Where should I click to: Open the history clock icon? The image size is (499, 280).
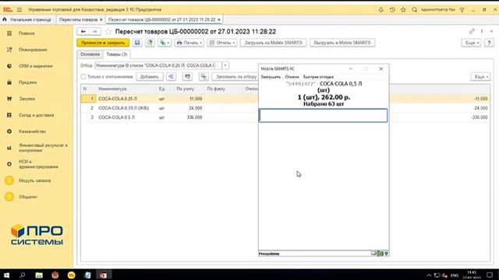tap(392, 10)
